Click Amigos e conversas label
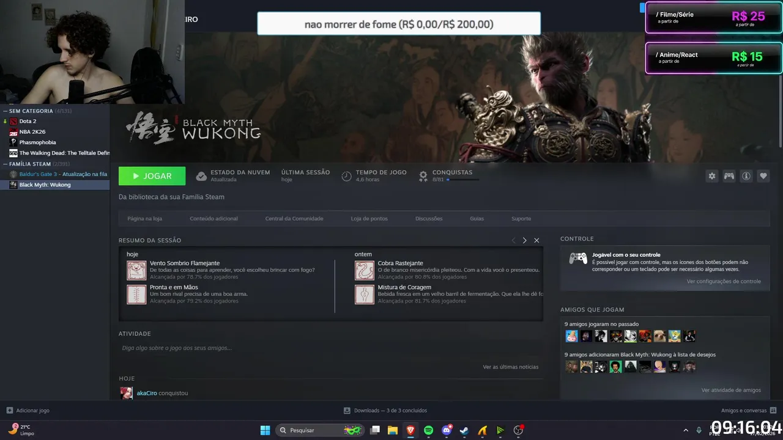This screenshot has width=783, height=440. point(744,410)
